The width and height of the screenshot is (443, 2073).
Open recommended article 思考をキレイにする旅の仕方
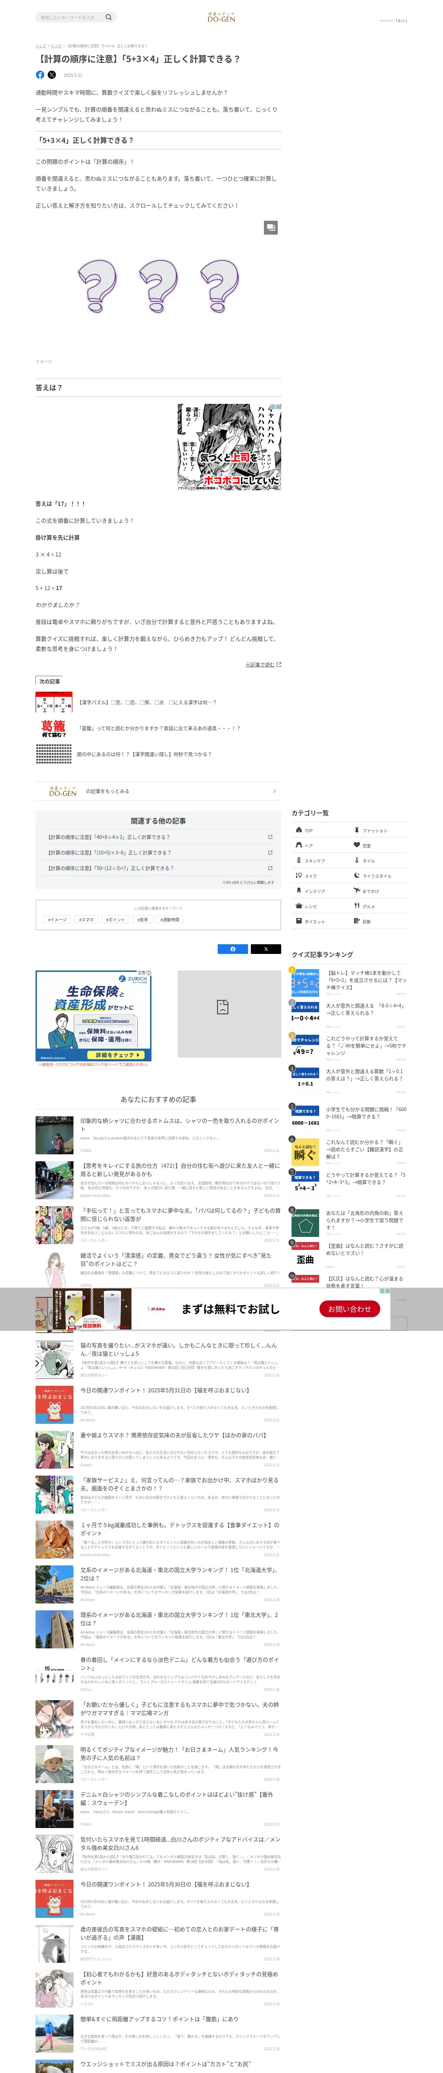tap(158, 1180)
